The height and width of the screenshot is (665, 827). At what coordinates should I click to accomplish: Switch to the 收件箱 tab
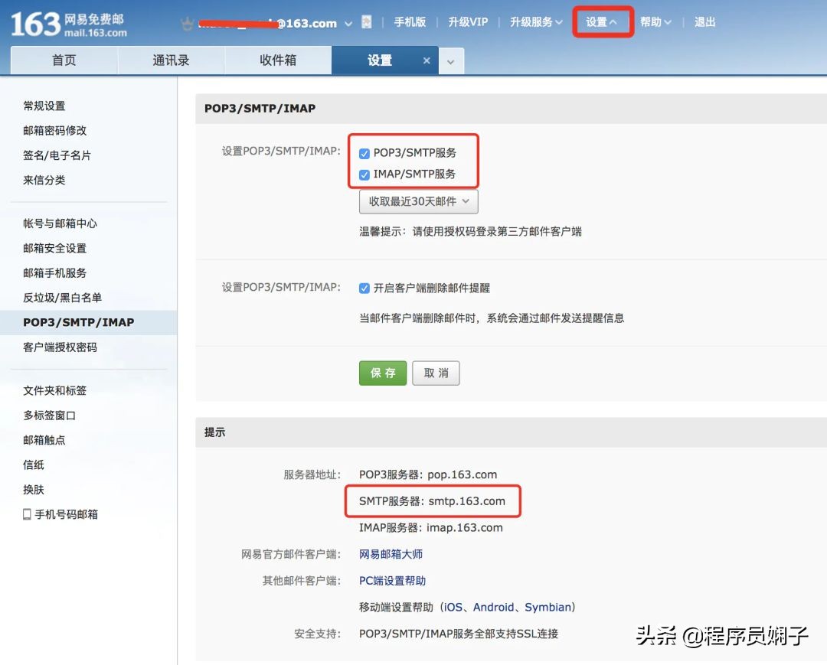coord(278,60)
